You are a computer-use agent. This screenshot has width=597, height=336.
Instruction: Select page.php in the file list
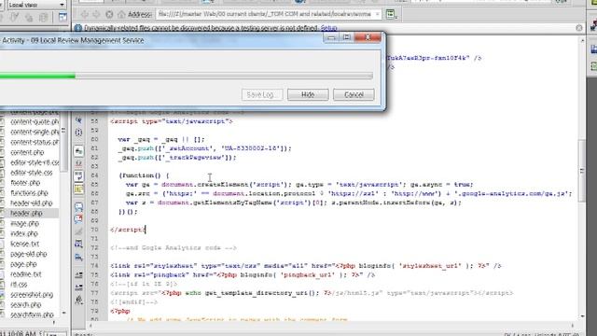(23, 264)
